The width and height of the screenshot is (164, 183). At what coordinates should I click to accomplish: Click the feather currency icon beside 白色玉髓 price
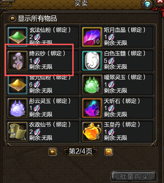pos(111,61)
